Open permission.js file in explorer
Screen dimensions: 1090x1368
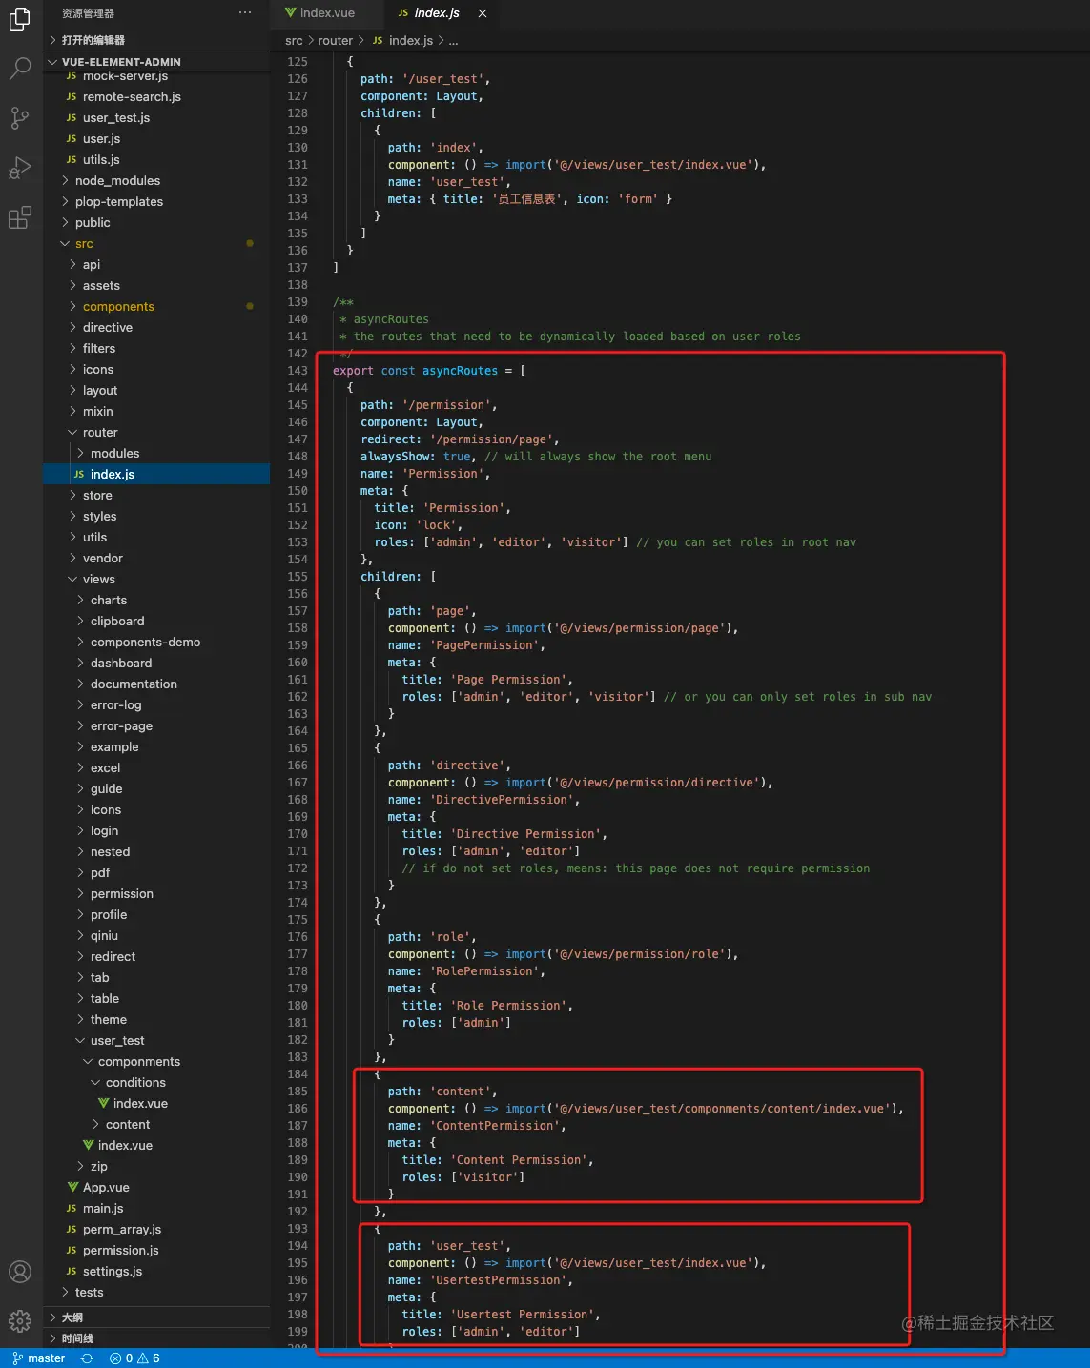120,1251
